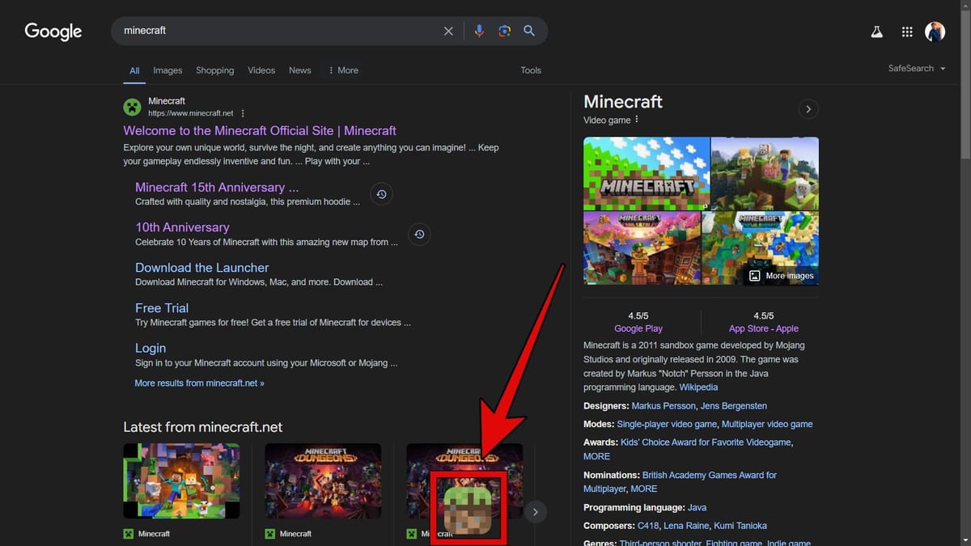Click MORE under Awards
The height and width of the screenshot is (546, 971).
(x=597, y=457)
